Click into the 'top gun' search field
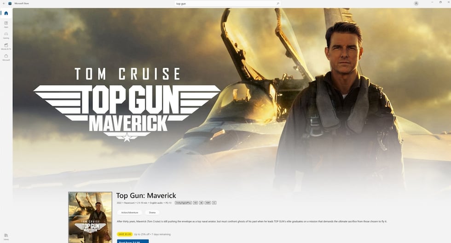 tap(227, 4)
